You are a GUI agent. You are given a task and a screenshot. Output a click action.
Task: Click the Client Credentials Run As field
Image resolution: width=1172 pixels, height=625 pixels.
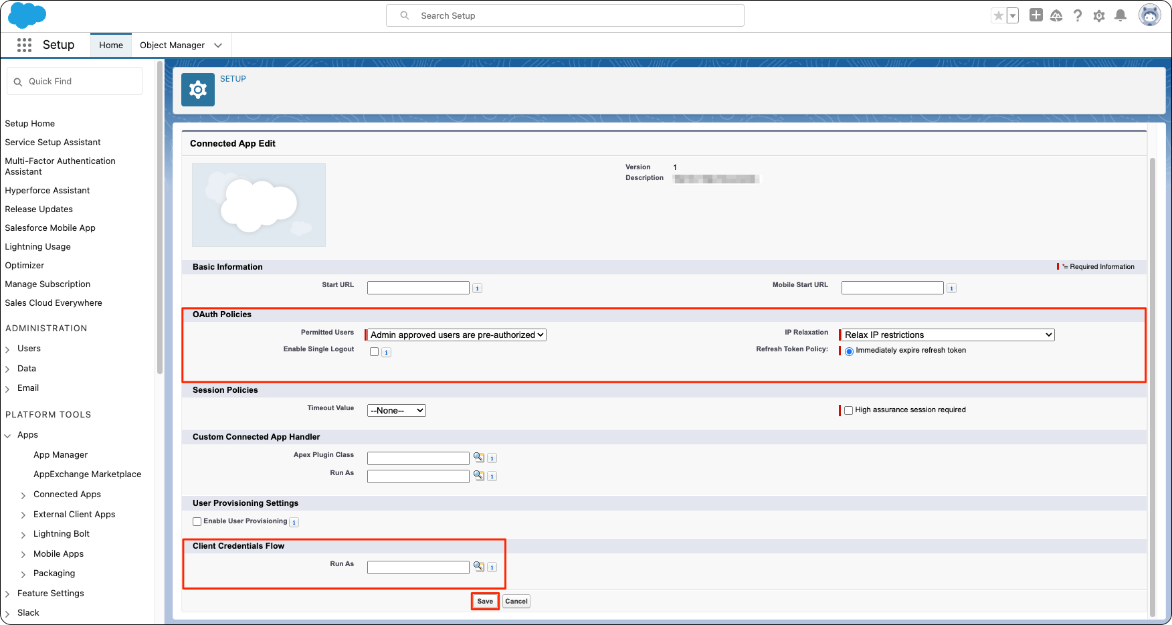418,567
